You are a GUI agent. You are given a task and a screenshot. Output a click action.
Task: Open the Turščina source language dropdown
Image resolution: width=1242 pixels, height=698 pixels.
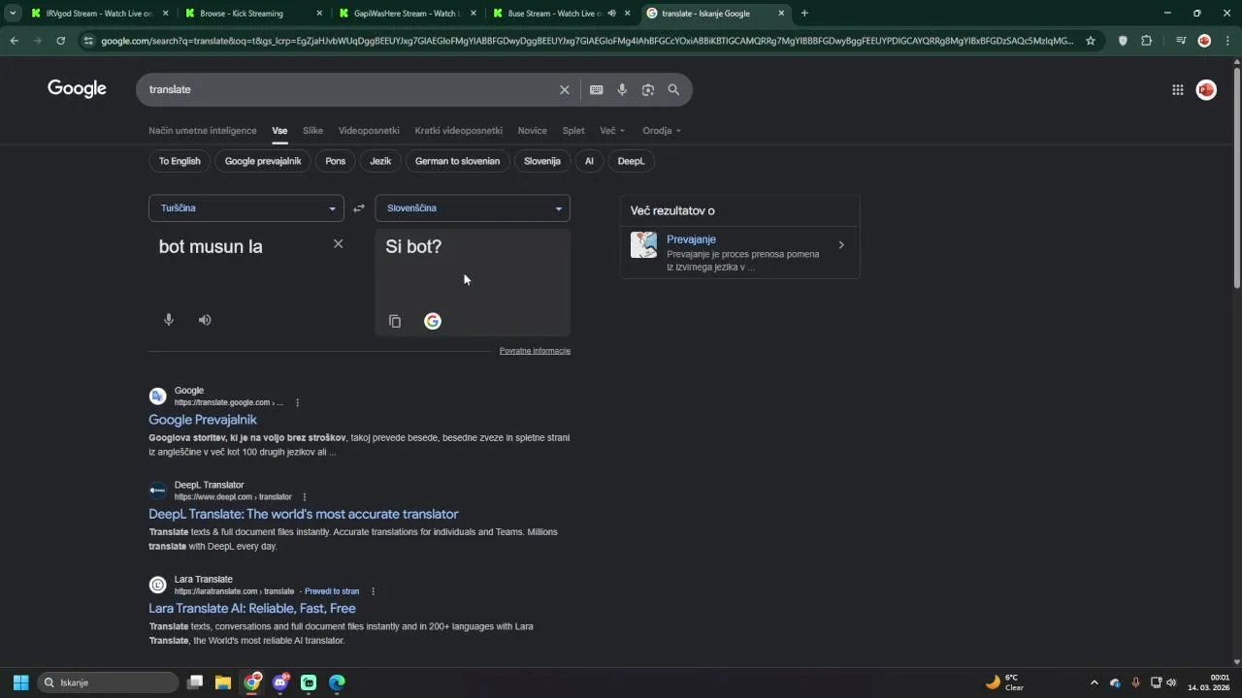tap(246, 208)
